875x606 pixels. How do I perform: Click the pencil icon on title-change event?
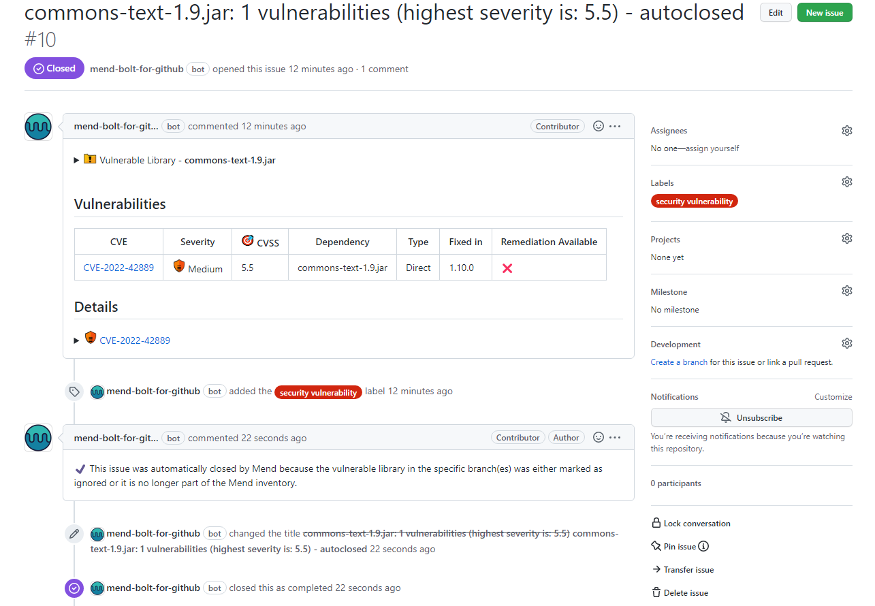click(x=74, y=534)
